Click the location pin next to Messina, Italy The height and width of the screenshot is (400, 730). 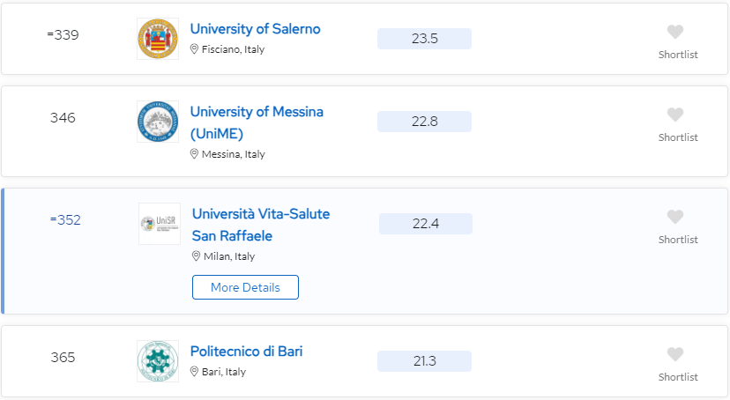pyautogui.click(x=194, y=154)
